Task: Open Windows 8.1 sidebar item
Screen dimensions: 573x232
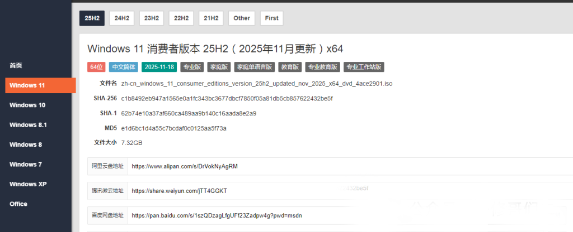Action: coord(28,125)
